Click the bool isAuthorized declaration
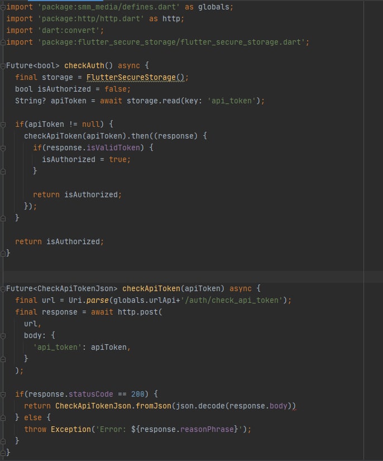Viewport: 383px width, 461px height. (x=53, y=89)
